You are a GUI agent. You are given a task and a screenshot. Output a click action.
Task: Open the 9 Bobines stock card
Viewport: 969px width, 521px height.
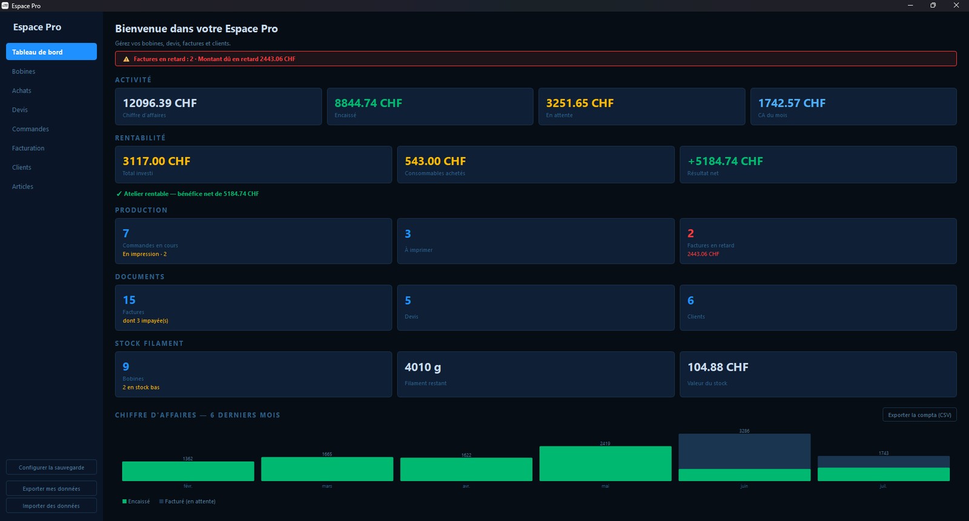click(x=253, y=374)
